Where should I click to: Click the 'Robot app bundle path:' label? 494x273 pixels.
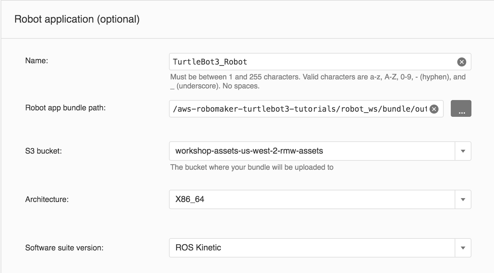click(65, 108)
